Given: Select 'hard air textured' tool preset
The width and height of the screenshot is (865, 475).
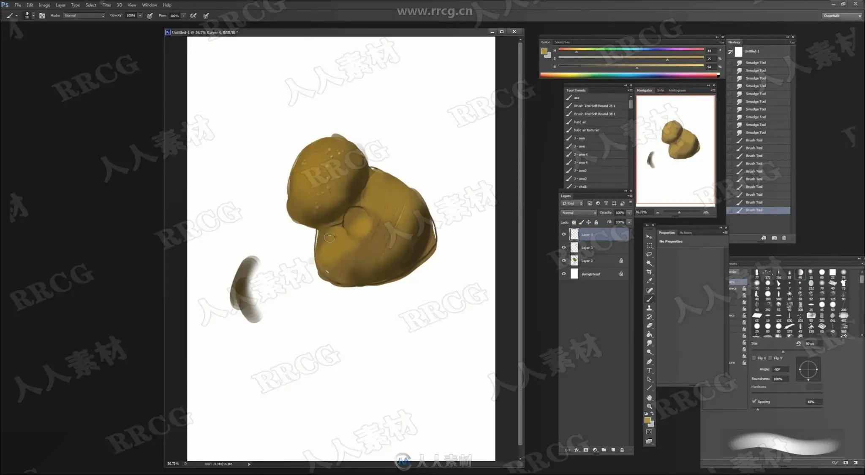Looking at the screenshot, I should (586, 130).
